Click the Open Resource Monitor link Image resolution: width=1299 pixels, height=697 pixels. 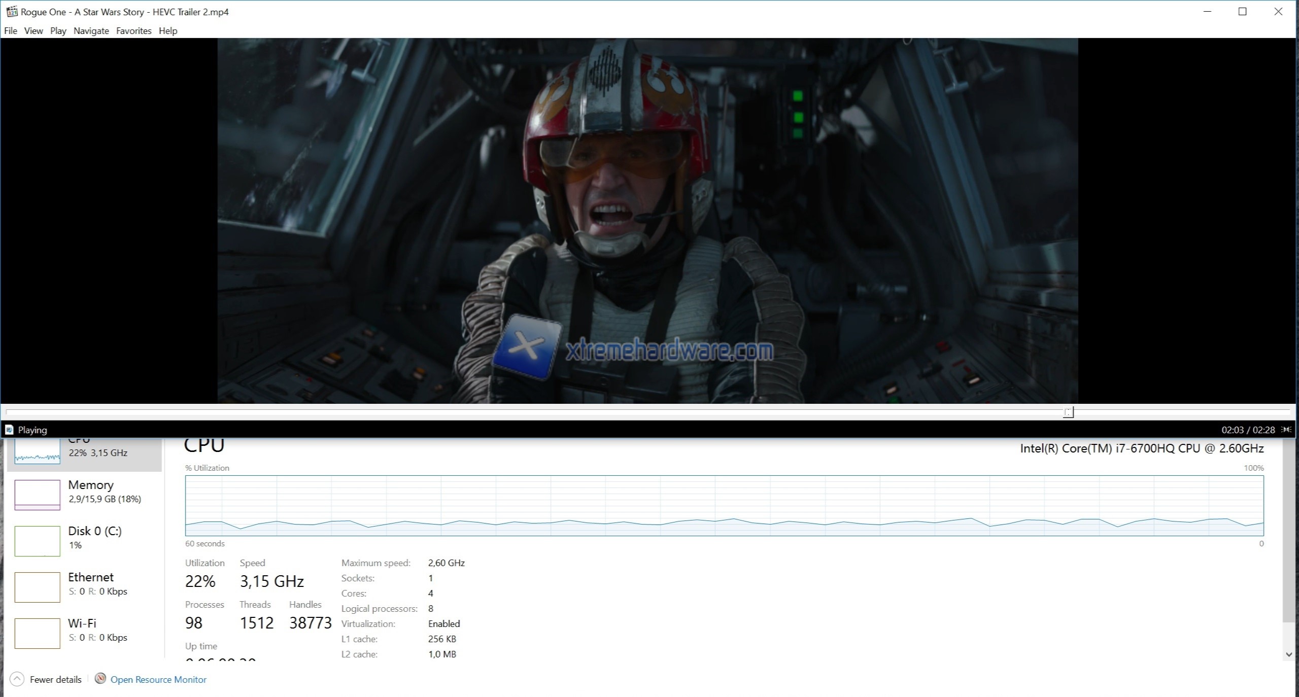[x=158, y=680]
